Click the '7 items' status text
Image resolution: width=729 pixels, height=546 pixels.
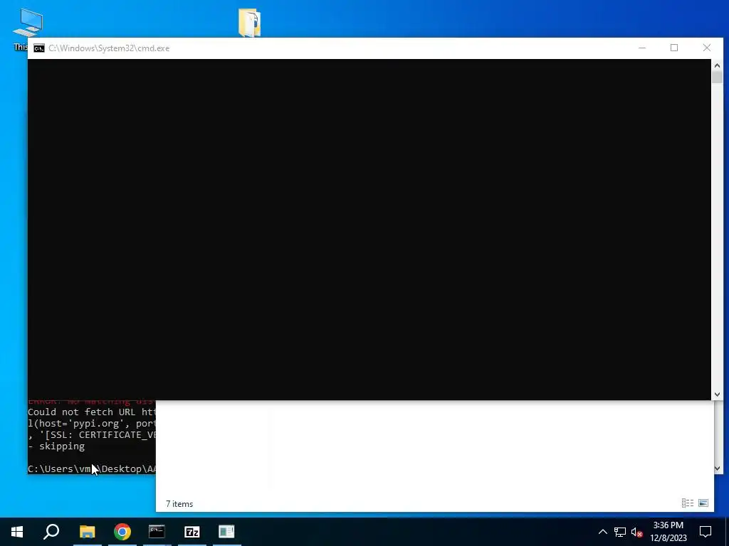[179, 504]
